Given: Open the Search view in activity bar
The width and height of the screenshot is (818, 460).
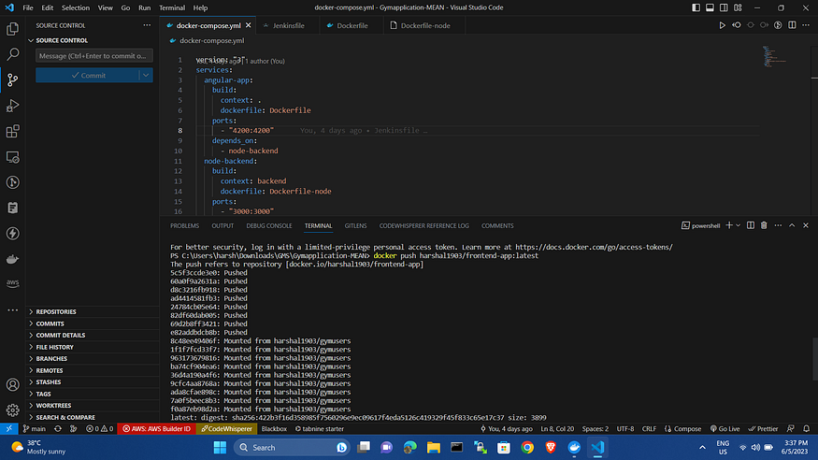Looking at the screenshot, I should (12, 53).
